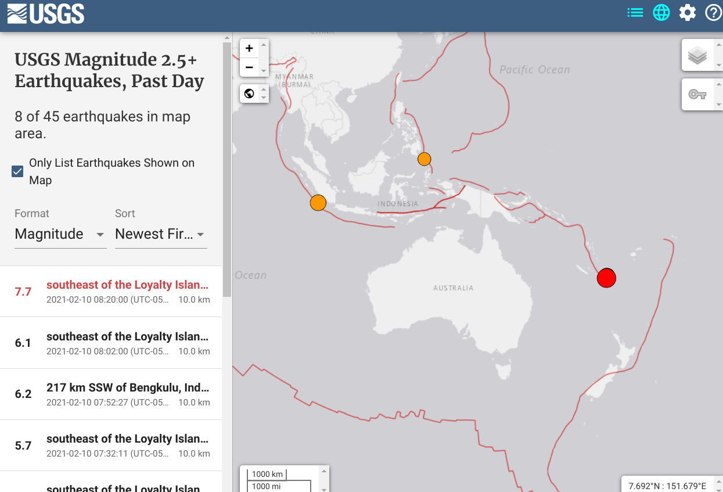This screenshot has width=723, height=492.
Task: Click the USGS Magnitude 2.5+ Earthquakes heading
Action: 109,70
